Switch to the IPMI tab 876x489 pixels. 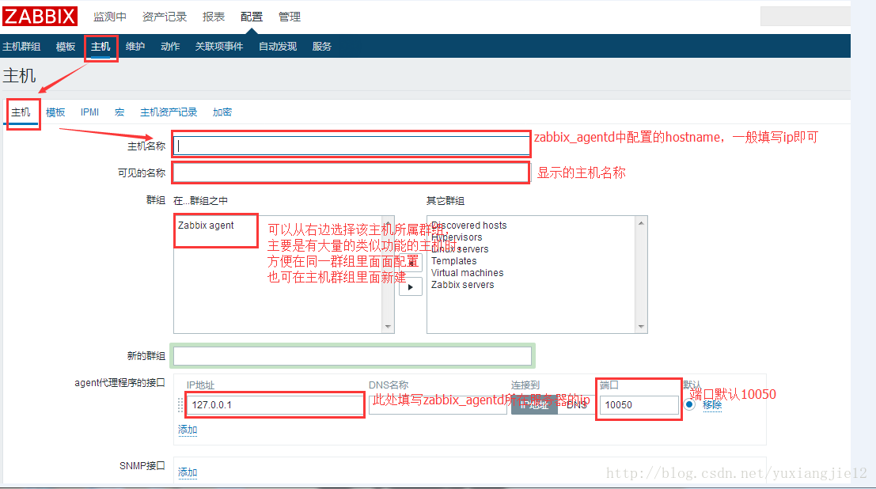tap(89, 112)
